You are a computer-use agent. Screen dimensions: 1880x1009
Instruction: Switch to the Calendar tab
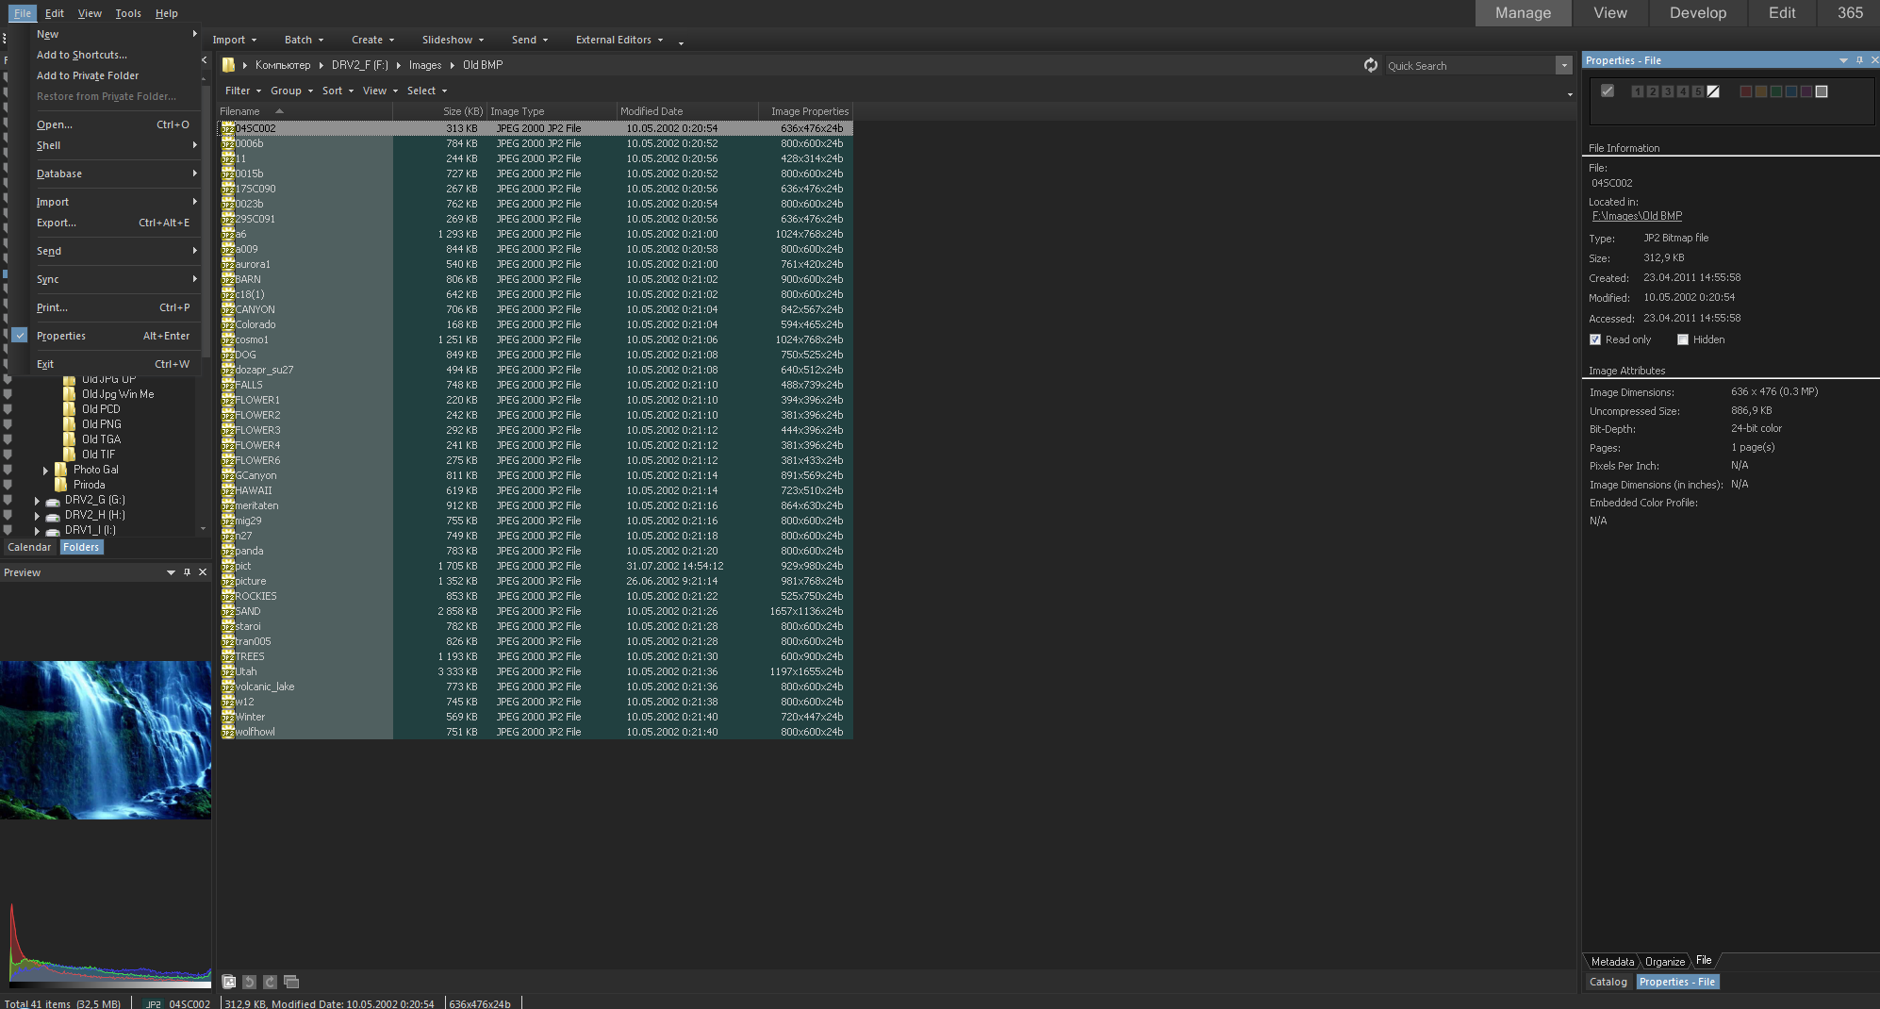pos(29,547)
